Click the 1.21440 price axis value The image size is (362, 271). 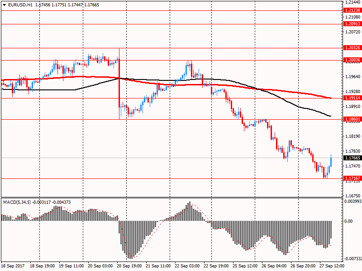click(x=353, y=2)
